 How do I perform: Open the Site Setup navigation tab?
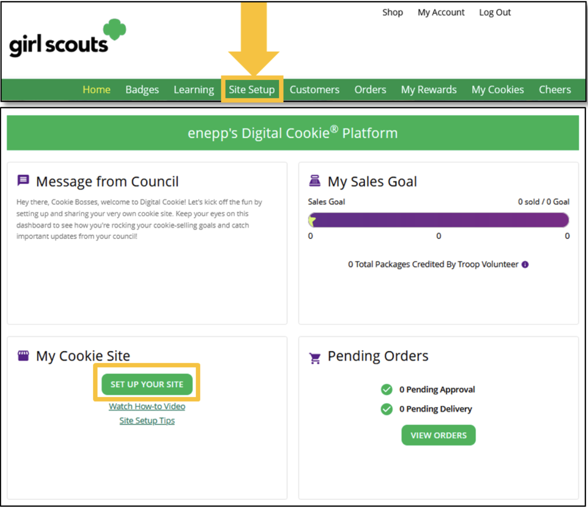coord(252,89)
